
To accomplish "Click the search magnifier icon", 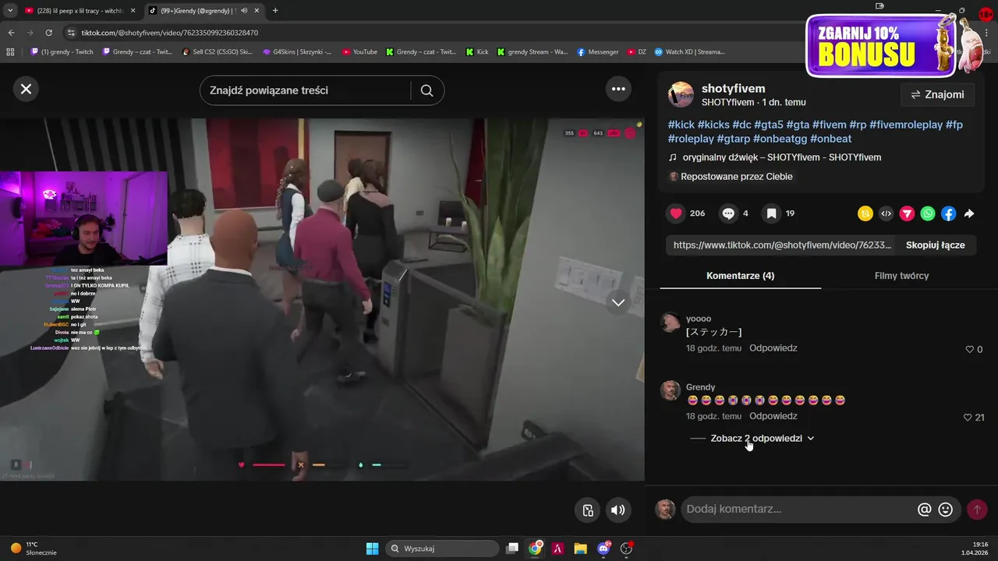I will coord(426,90).
